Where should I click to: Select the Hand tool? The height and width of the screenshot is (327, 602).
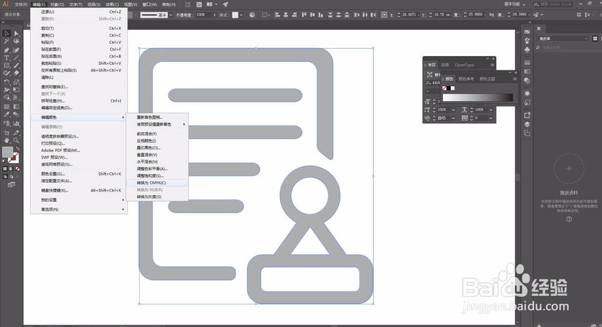click(7, 141)
